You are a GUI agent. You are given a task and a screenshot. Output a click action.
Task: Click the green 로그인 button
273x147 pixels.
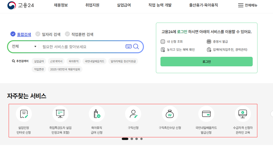click(x=207, y=62)
